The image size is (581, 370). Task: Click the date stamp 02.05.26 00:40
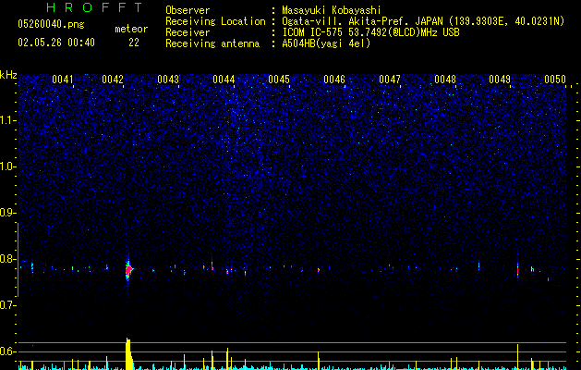coord(56,43)
